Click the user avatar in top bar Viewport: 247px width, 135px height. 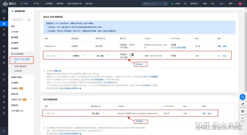point(240,3)
